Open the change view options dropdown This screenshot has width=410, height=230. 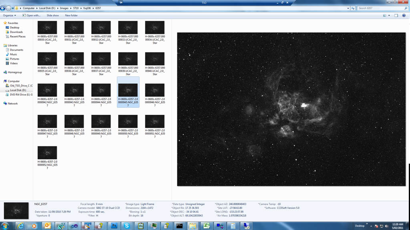point(389,16)
